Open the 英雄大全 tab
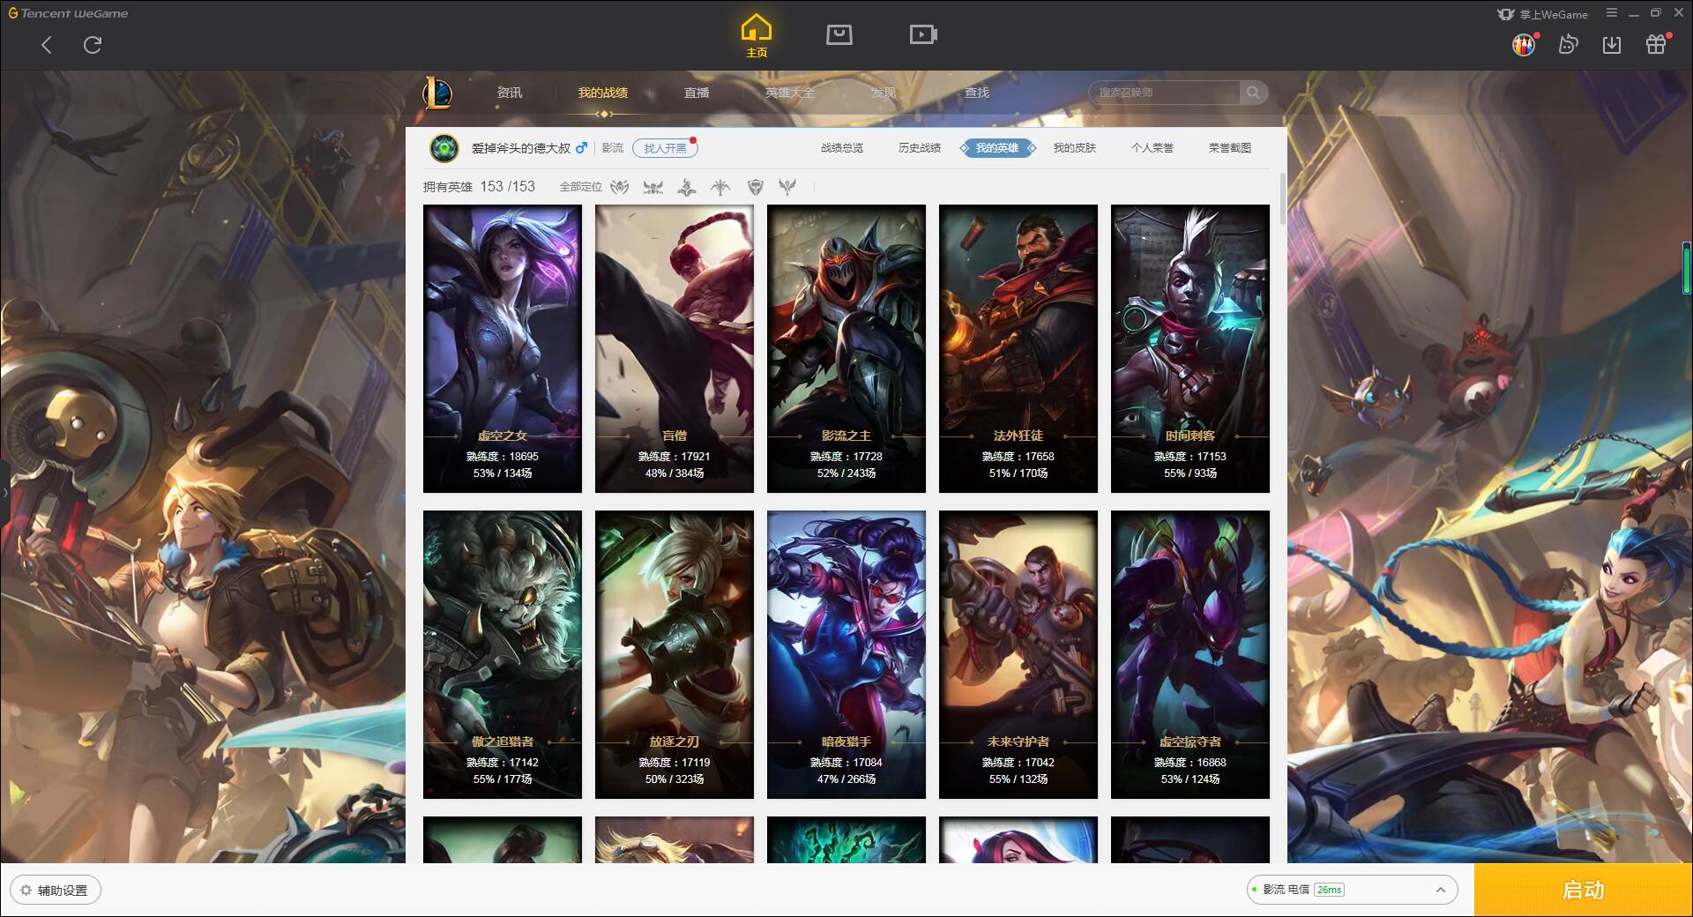The width and height of the screenshot is (1693, 917). (x=790, y=93)
